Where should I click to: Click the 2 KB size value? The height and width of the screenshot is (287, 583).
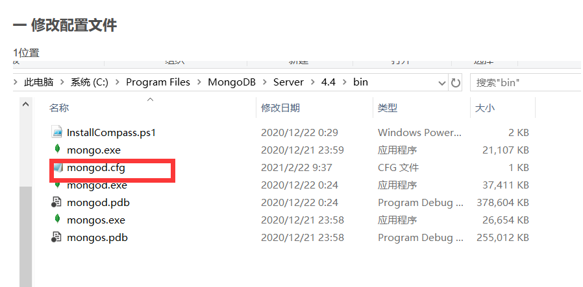click(519, 132)
